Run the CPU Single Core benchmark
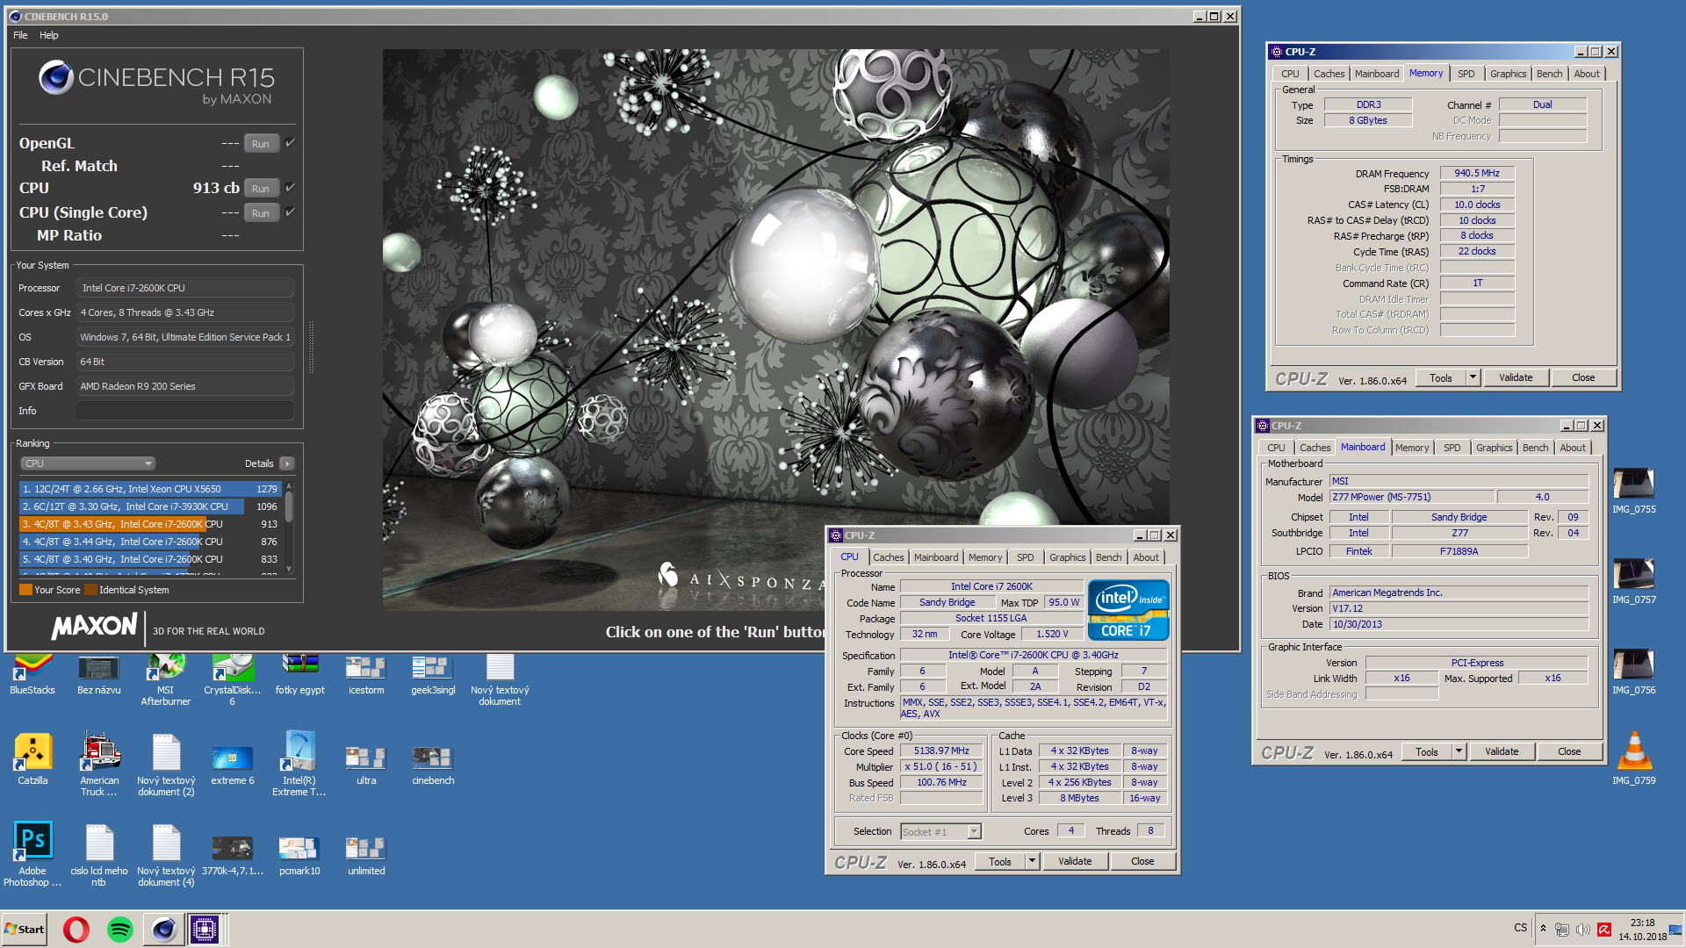The height and width of the screenshot is (948, 1686). [x=261, y=213]
